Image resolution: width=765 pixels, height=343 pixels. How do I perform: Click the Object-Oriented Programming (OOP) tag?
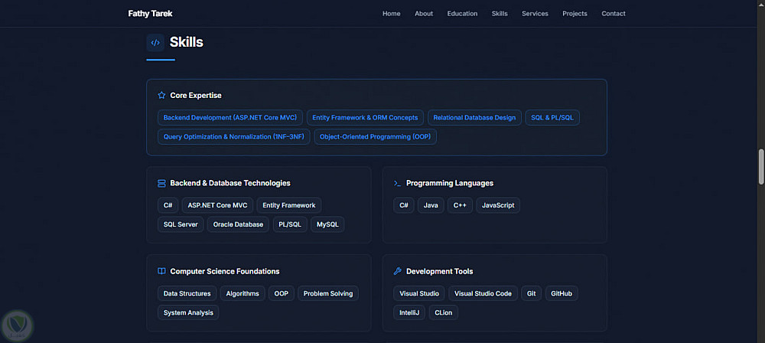coord(375,137)
